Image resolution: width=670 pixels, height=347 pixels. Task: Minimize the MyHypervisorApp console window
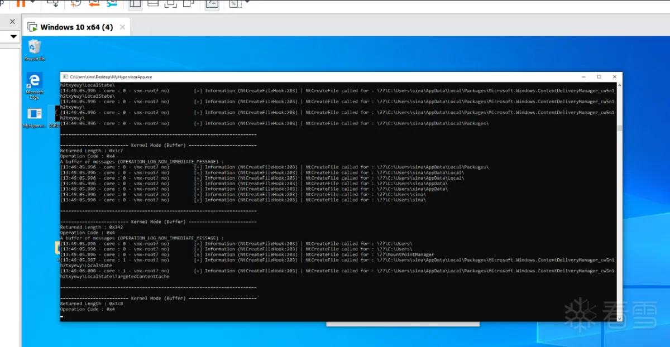click(583, 77)
